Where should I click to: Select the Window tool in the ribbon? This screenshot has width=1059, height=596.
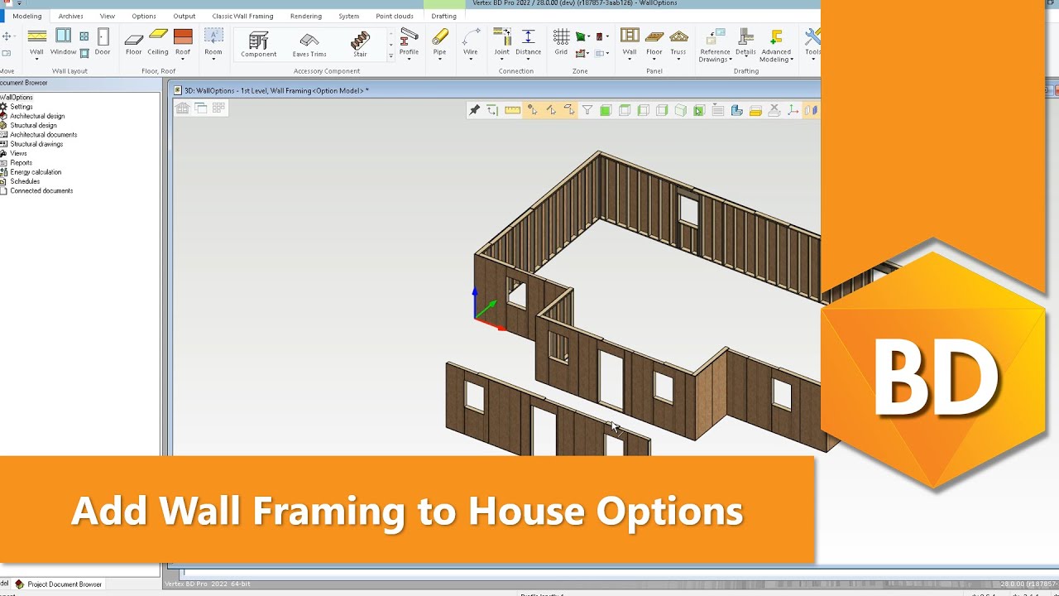(63, 41)
